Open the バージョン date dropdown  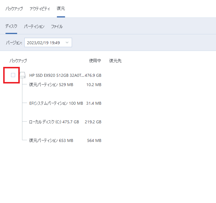[48, 42]
